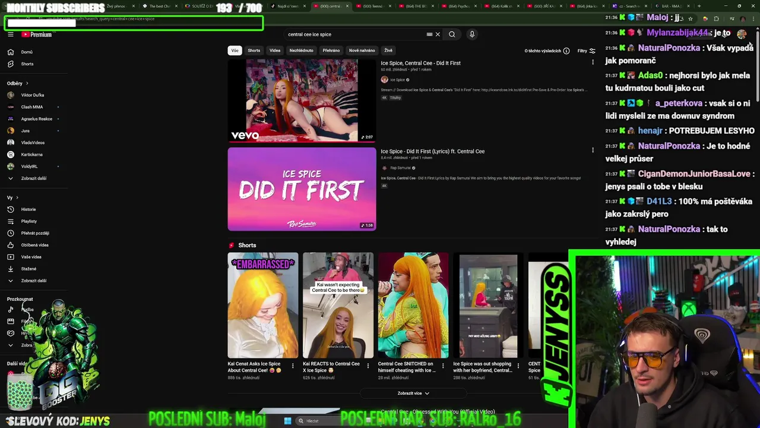760x428 pixels.
Task: Select the Přehráno filter chip
Action: coord(331,51)
